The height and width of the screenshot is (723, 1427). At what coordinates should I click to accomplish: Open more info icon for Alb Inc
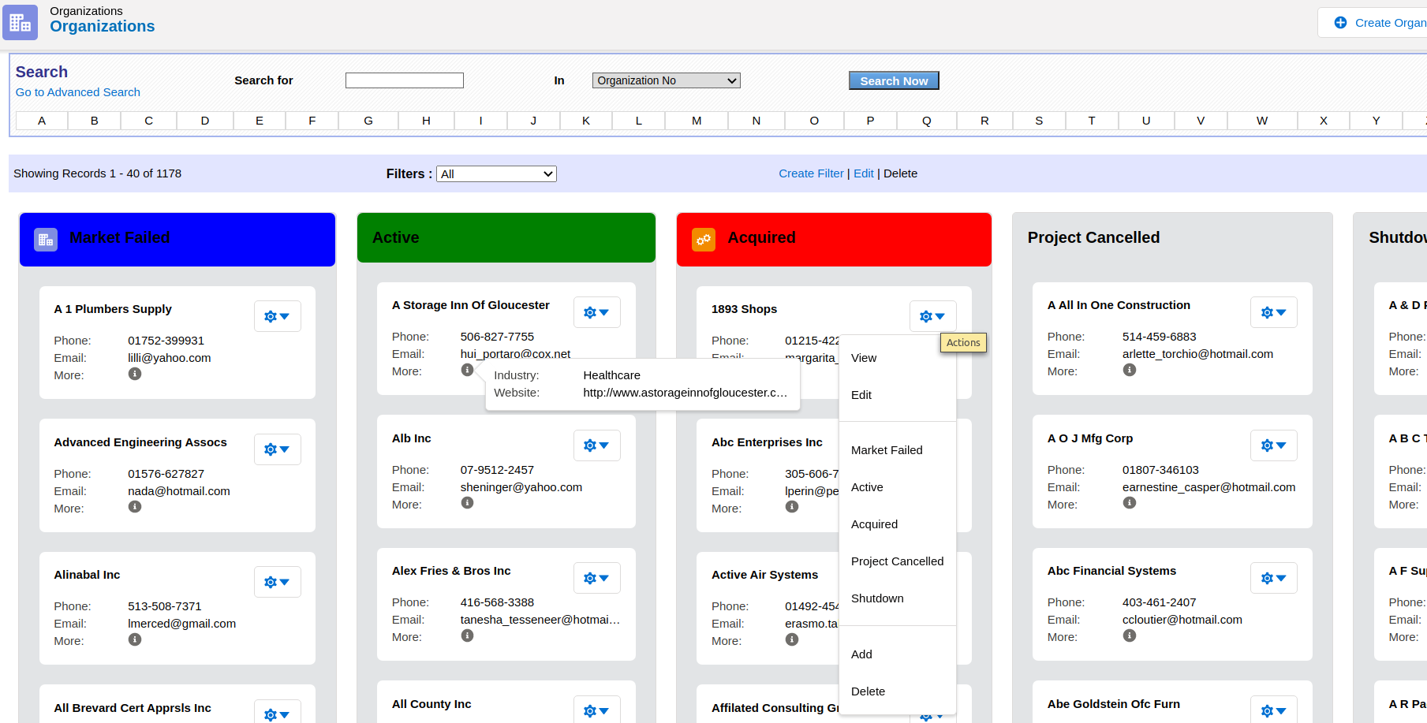pyautogui.click(x=468, y=503)
